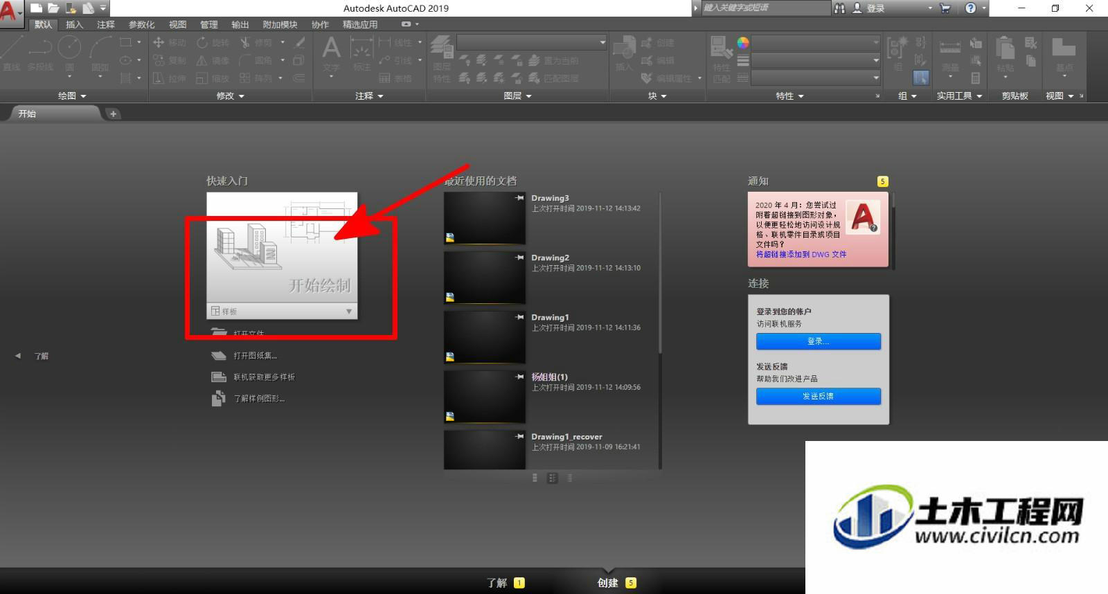Expand the 块 (Block) panel
Screen dimensions: 1108x594
657,96
